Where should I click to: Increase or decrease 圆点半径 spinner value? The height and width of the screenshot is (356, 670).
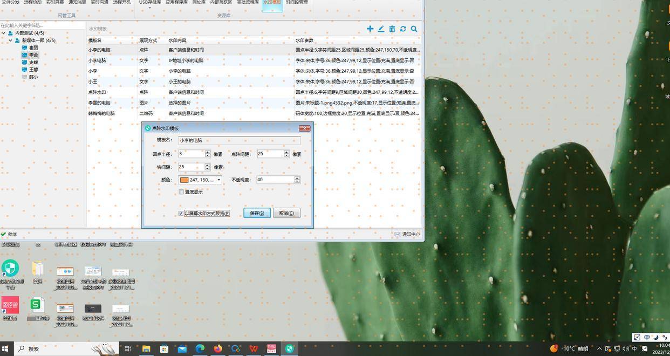pyautogui.click(x=207, y=154)
